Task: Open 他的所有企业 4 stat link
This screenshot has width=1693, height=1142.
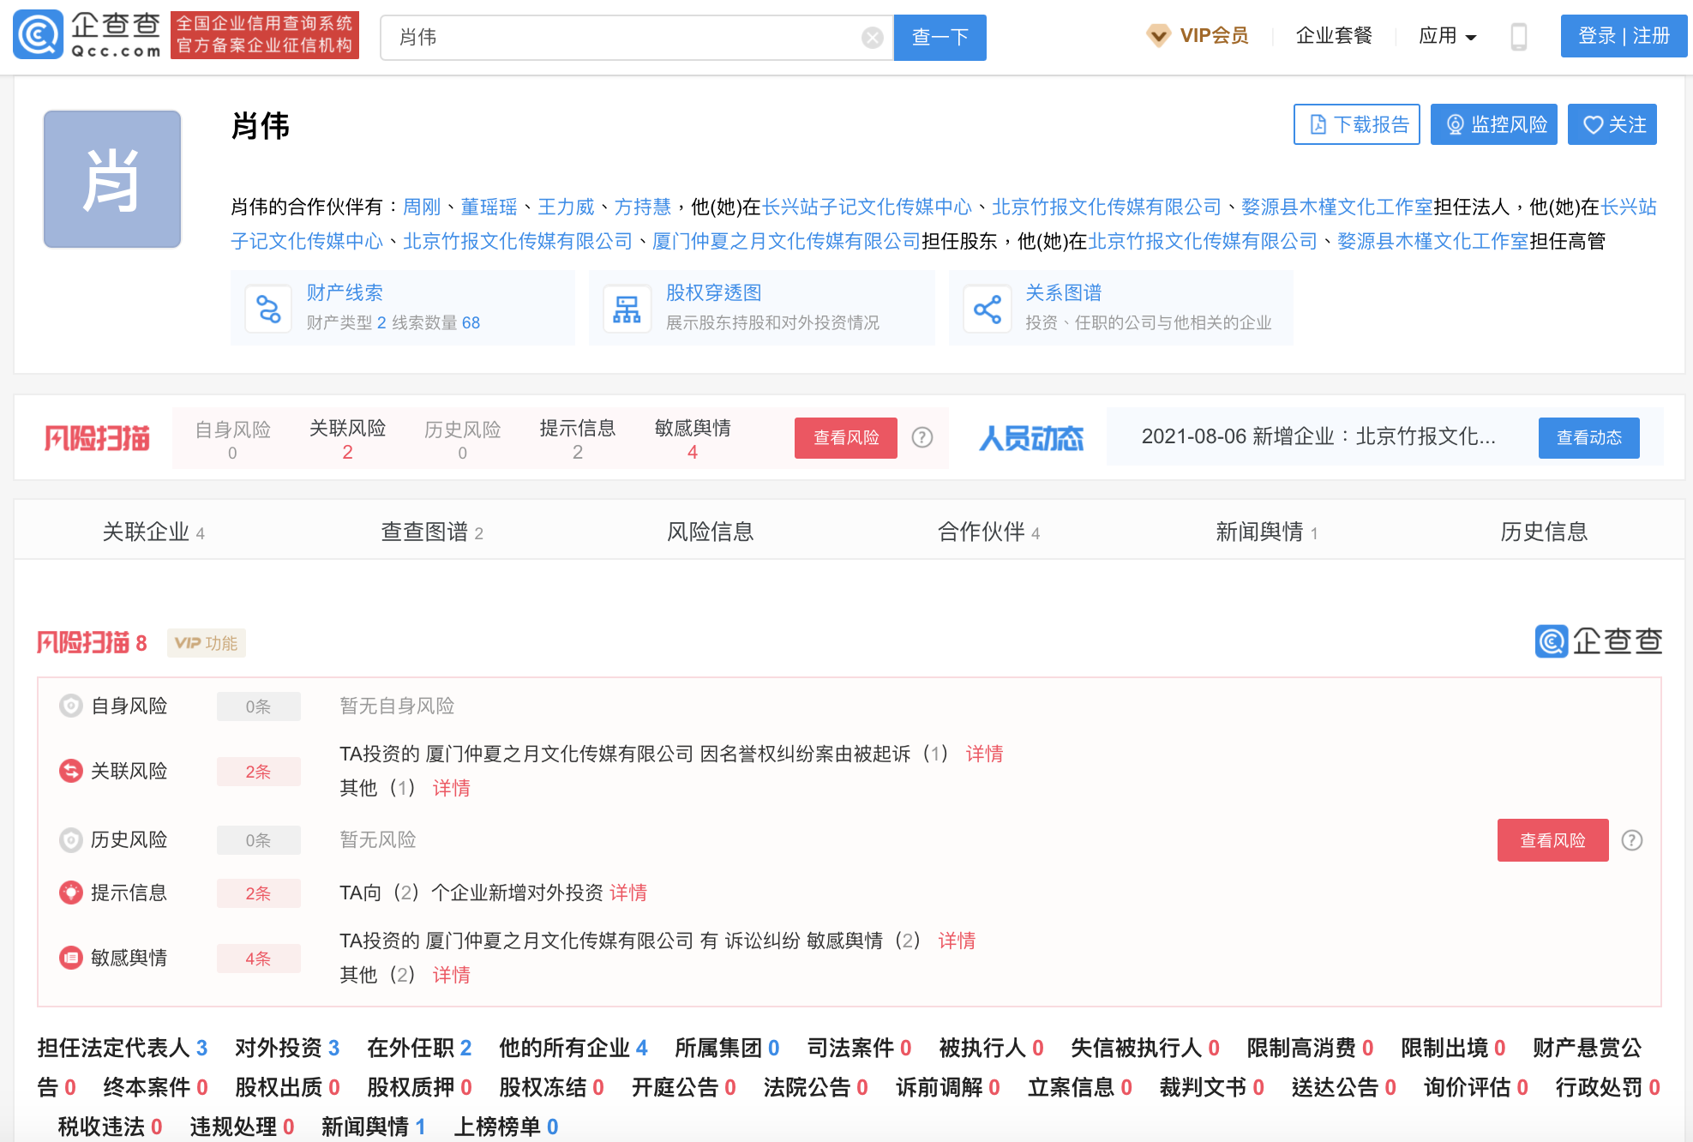Action: tap(573, 1048)
